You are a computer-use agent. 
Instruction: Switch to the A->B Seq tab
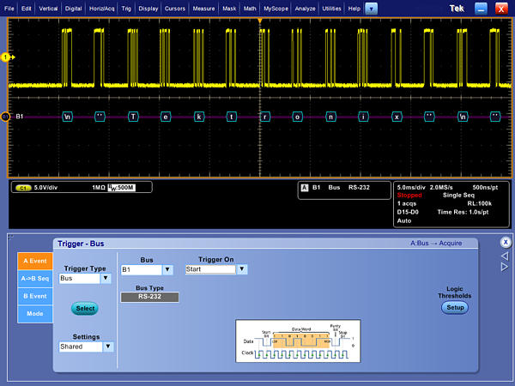pos(35,278)
